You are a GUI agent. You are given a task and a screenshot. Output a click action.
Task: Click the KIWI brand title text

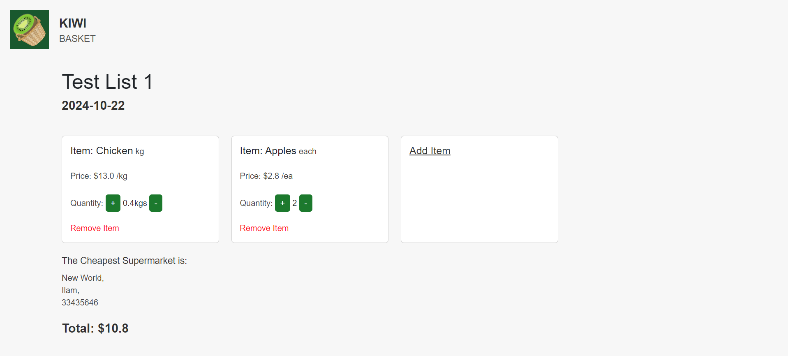pos(73,23)
